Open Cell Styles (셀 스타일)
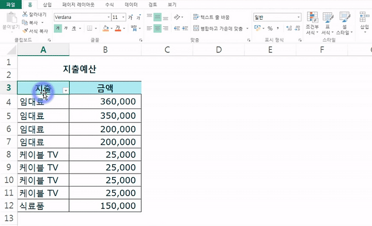 345,23
